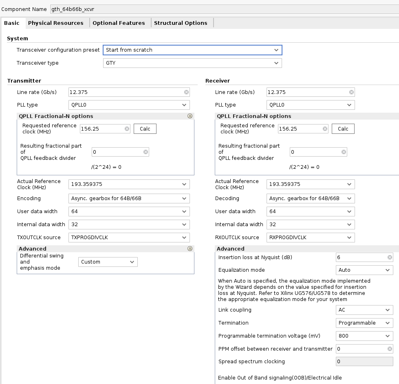Clear the PPM offset field

click(x=390, y=349)
